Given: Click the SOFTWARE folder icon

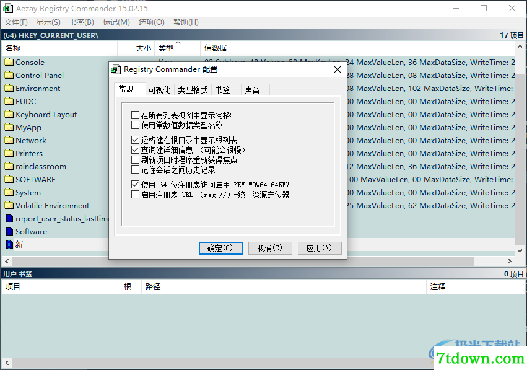Looking at the screenshot, I should coord(9,179).
